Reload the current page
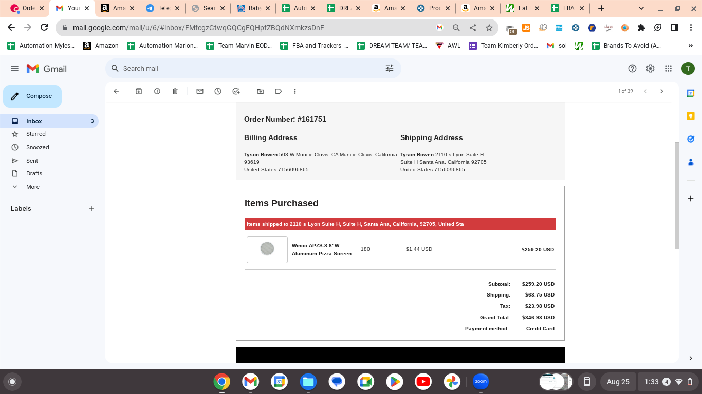 tap(44, 27)
